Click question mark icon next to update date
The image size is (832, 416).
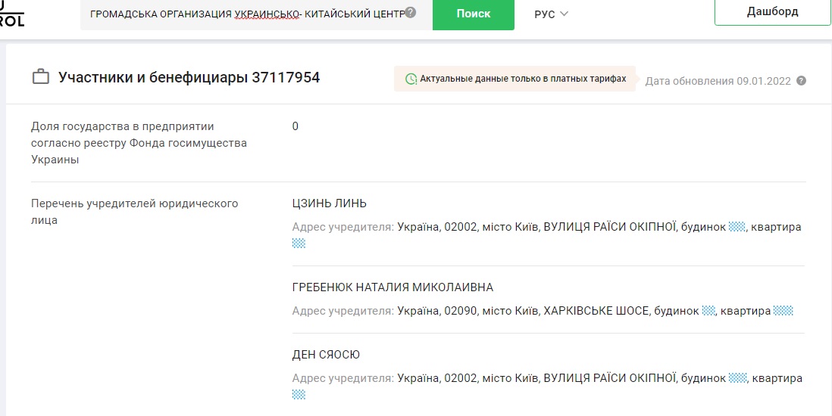point(801,81)
